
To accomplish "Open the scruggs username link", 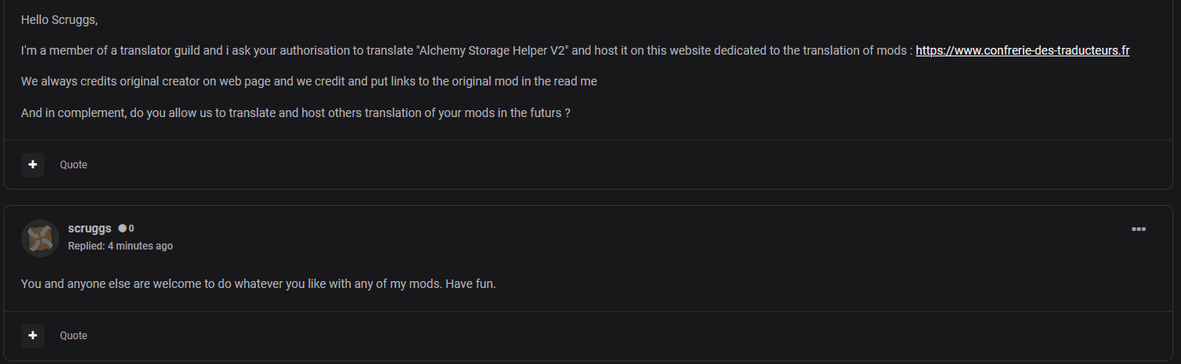I will tap(90, 228).
